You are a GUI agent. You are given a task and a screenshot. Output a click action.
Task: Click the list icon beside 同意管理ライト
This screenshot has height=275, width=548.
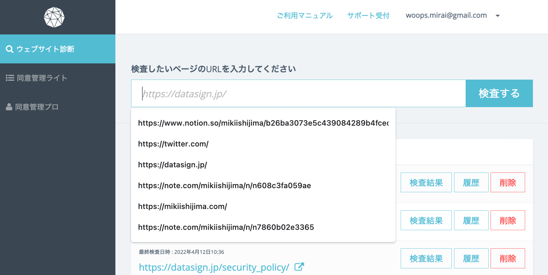tap(10, 78)
